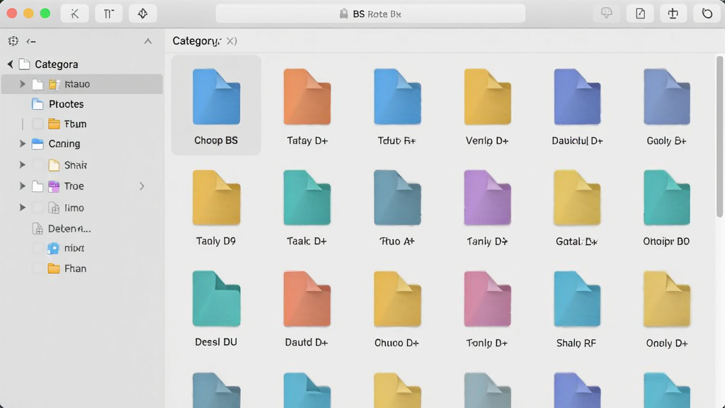Open the Venip D+ yellow folder
The width and height of the screenshot is (725, 408).
coord(487,96)
